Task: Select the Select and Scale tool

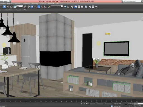Action: [x=15, y=7]
